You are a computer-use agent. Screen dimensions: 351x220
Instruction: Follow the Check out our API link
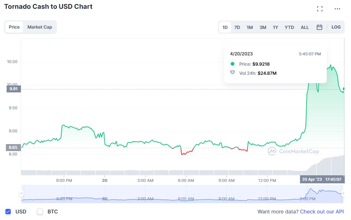click(322, 212)
